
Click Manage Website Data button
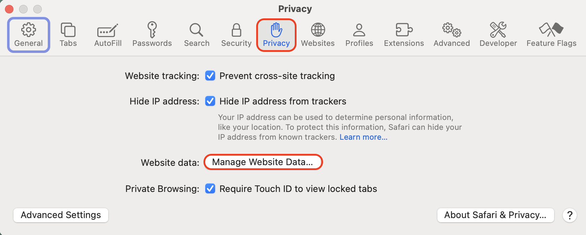[x=263, y=162]
